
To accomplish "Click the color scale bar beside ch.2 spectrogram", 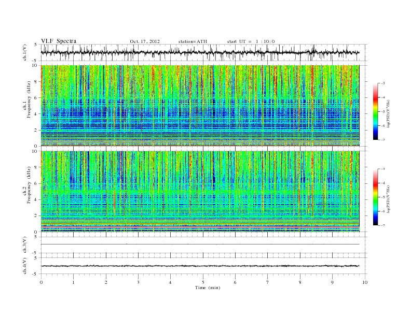I will [x=376, y=197].
